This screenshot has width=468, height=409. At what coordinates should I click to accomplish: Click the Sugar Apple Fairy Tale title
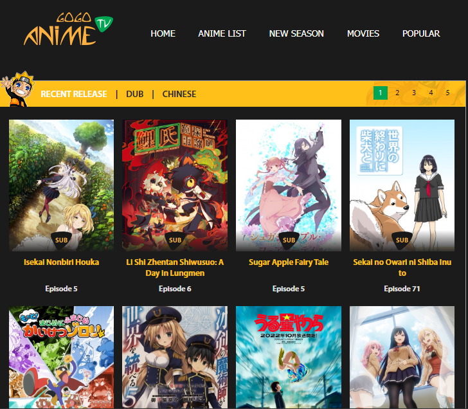coord(289,262)
